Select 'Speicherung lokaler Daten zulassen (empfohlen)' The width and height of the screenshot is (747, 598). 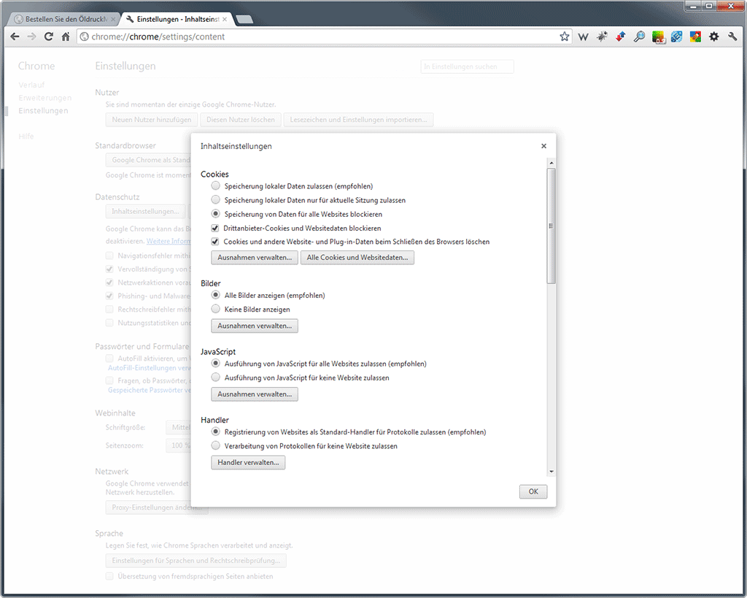pos(216,185)
